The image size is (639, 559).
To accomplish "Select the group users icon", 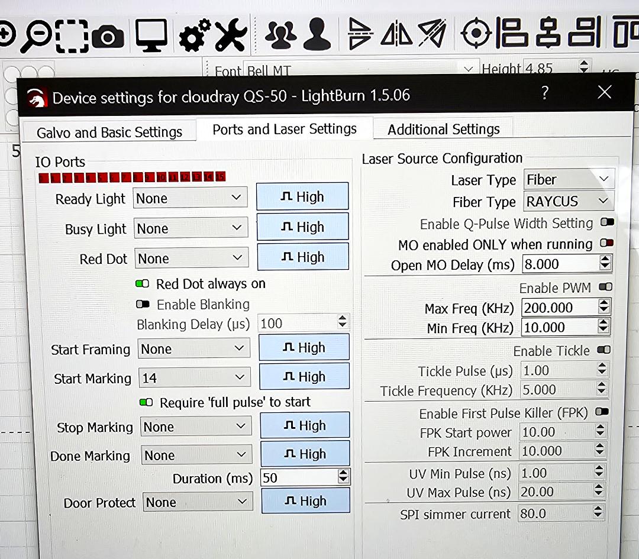I will [280, 35].
